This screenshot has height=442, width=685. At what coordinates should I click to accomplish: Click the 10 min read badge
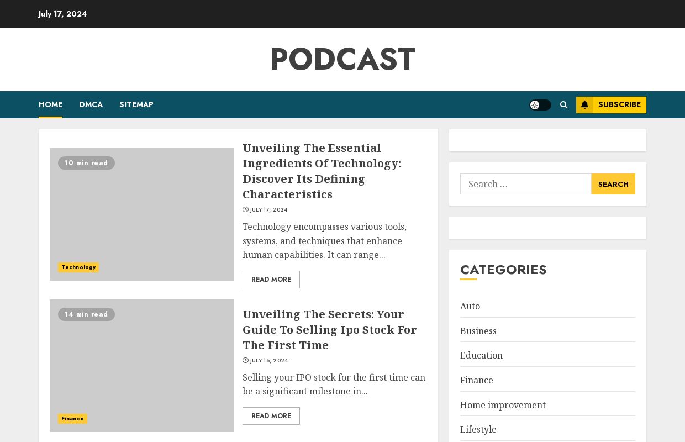coord(86,163)
